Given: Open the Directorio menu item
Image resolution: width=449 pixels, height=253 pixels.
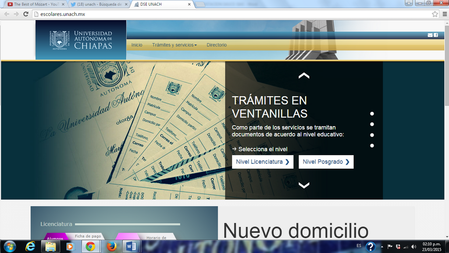Looking at the screenshot, I should pos(217,45).
